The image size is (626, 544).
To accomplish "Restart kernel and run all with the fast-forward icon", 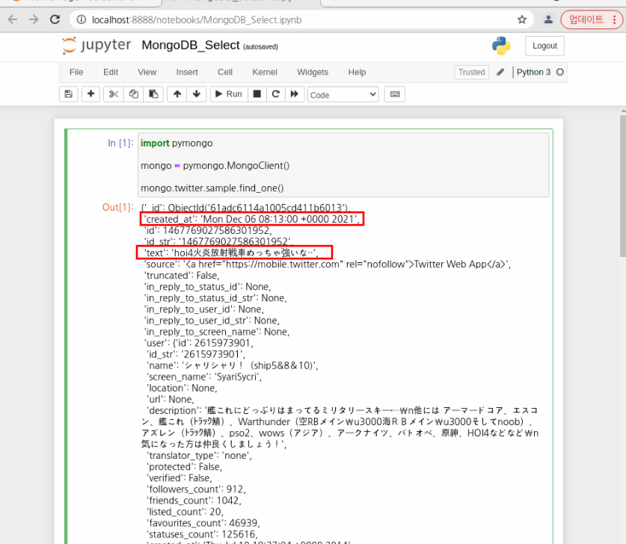I will (295, 94).
